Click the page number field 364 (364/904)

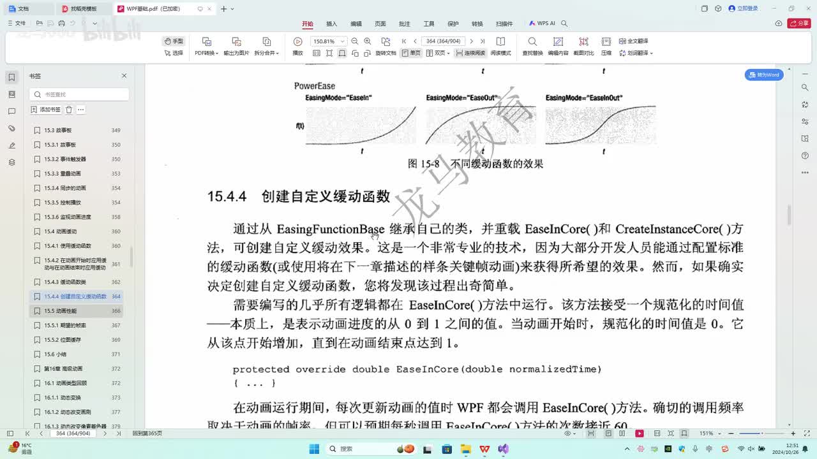[443, 41]
